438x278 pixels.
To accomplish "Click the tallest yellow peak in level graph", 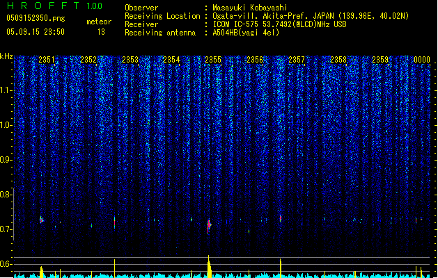I will click(209, 266).
